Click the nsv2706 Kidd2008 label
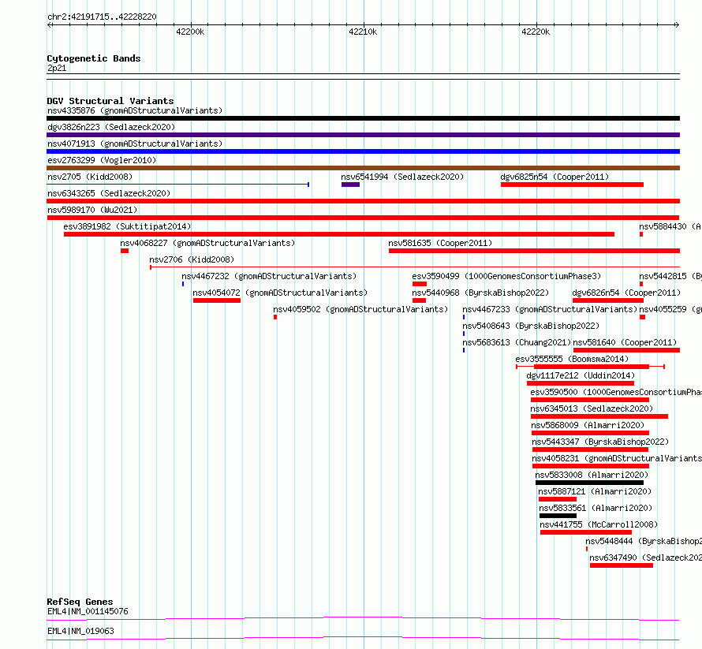 tap(192, 259)
